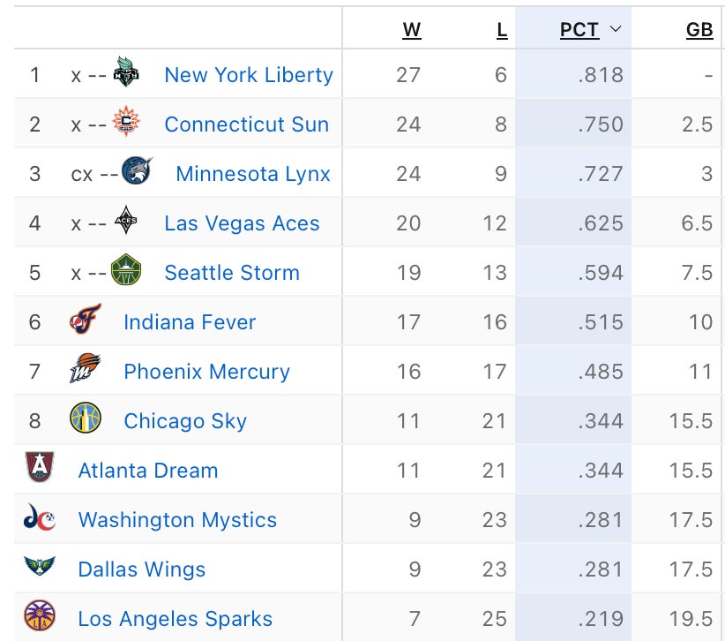
Task: Sort standings by L column
Action: coord(502,29)
